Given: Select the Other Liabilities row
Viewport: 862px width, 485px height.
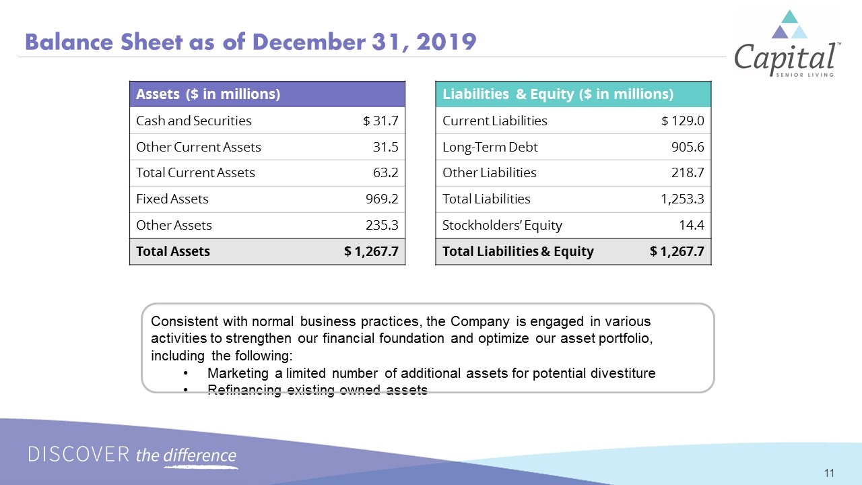Looking at the screenshot, I should click(574, 173).
